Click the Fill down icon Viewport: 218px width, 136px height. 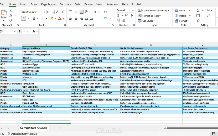click(x=198, y=16)
